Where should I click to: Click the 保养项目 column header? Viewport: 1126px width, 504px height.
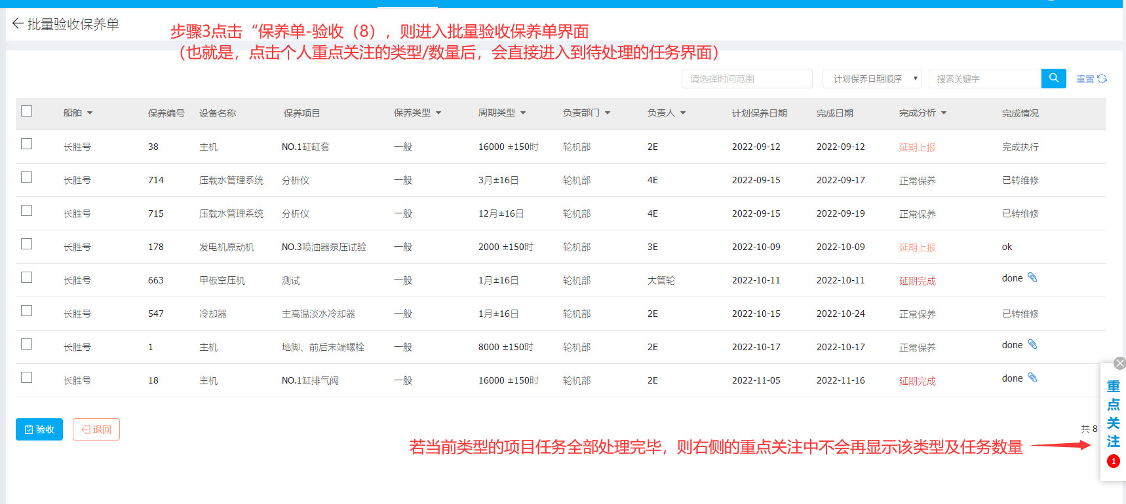[x=302, y=113]
